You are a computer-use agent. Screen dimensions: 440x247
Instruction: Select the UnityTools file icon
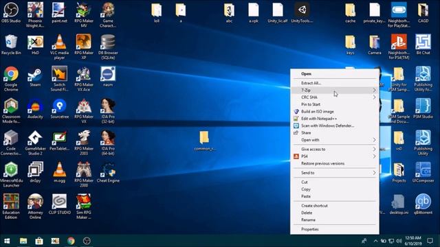(302, 12)
